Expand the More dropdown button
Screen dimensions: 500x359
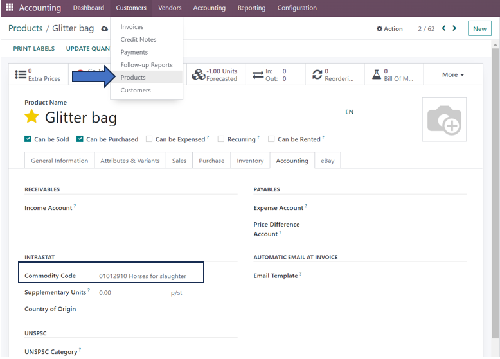[x=452, y=75]
